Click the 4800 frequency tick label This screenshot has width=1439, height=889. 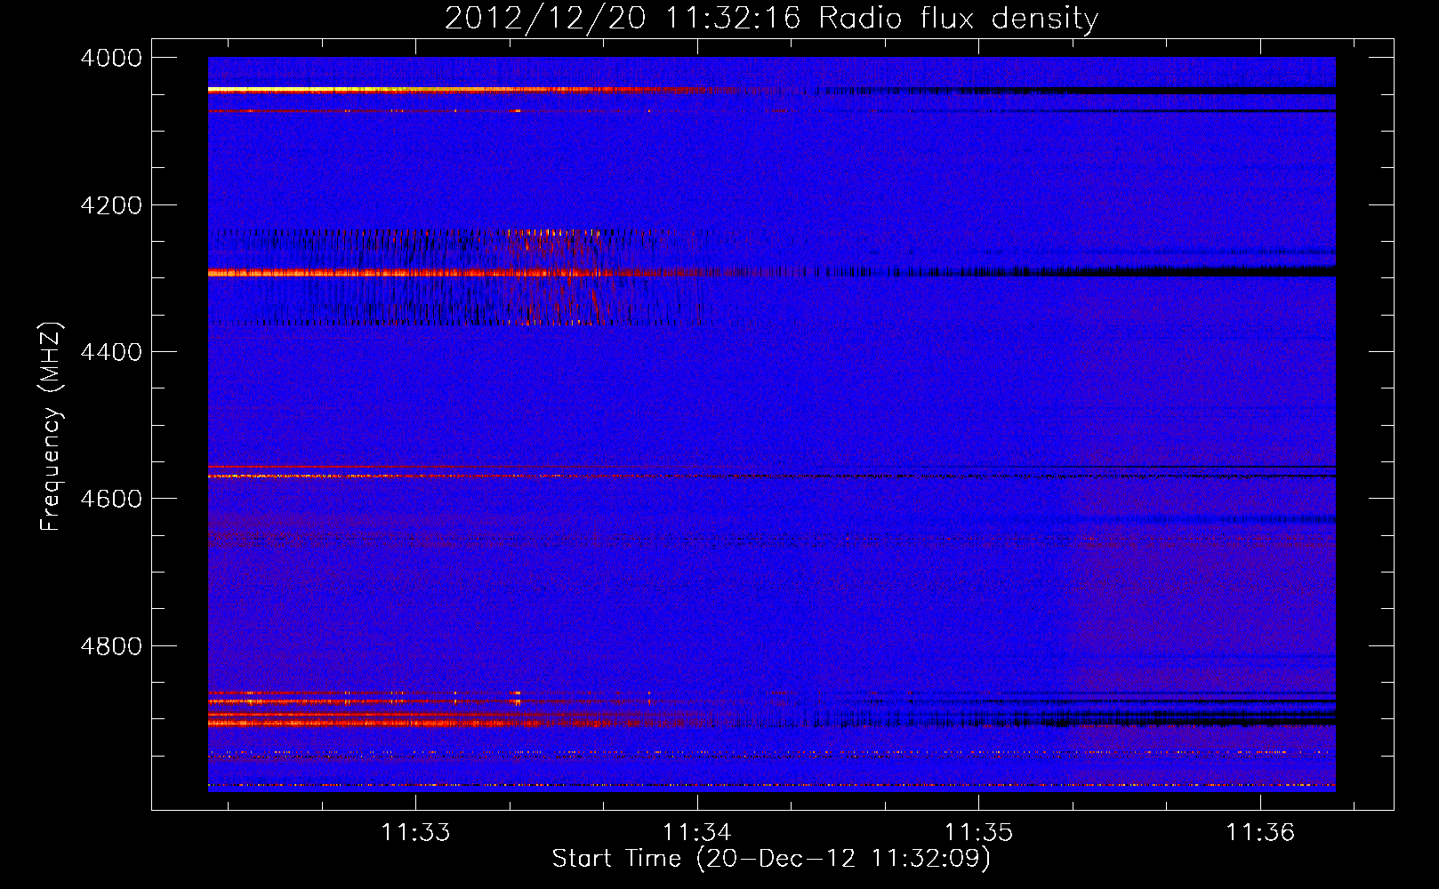111,646
